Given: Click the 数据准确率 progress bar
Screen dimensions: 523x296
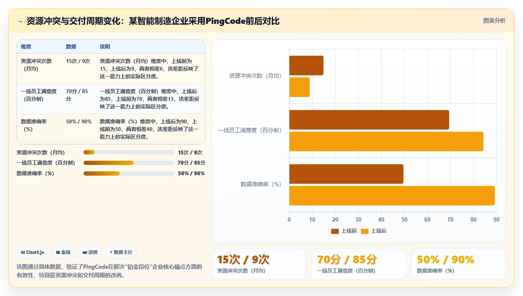Looking at the screenshot, I should (129, 174).
